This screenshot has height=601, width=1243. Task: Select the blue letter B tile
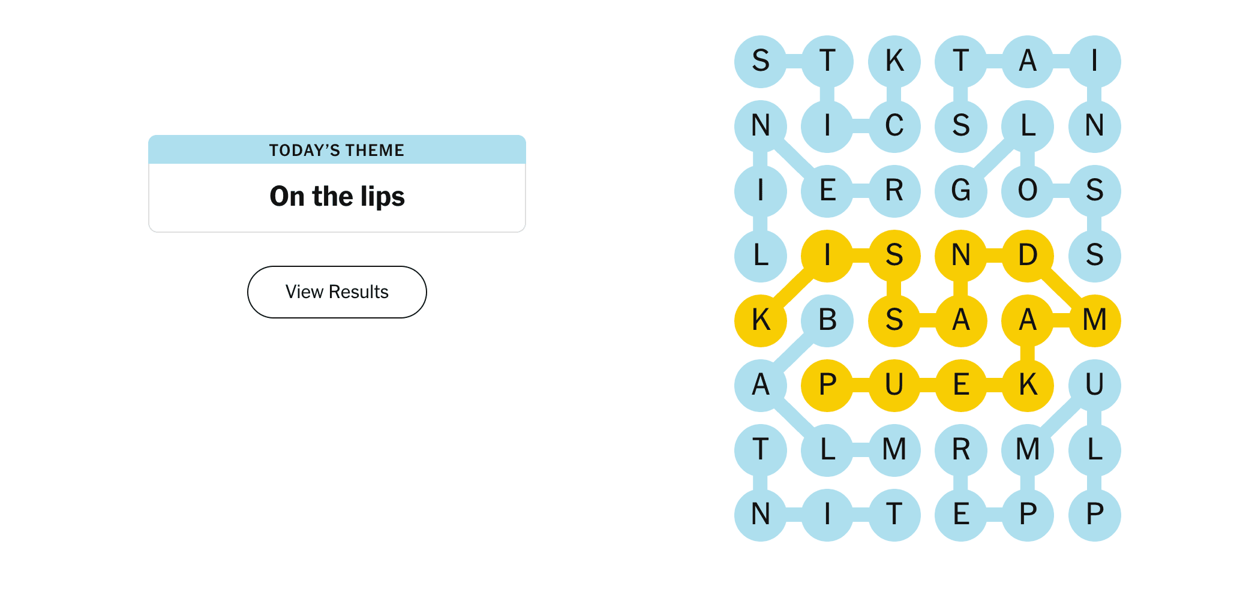pyautogui.click(x=827, y=320)
